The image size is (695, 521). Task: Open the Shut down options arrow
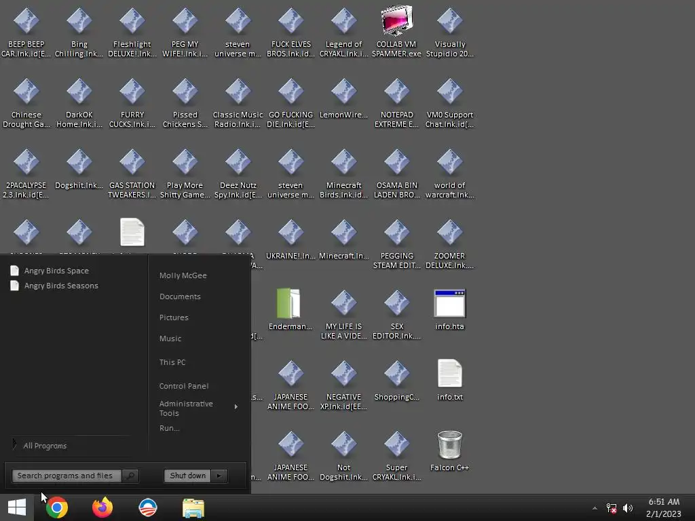219,476
